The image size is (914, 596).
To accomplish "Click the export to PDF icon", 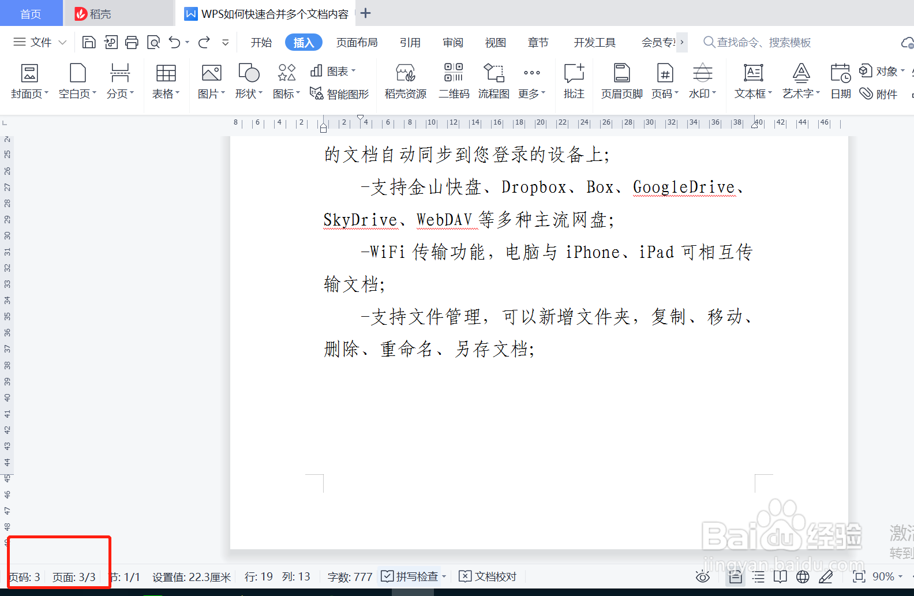I will tap(111, 42).
